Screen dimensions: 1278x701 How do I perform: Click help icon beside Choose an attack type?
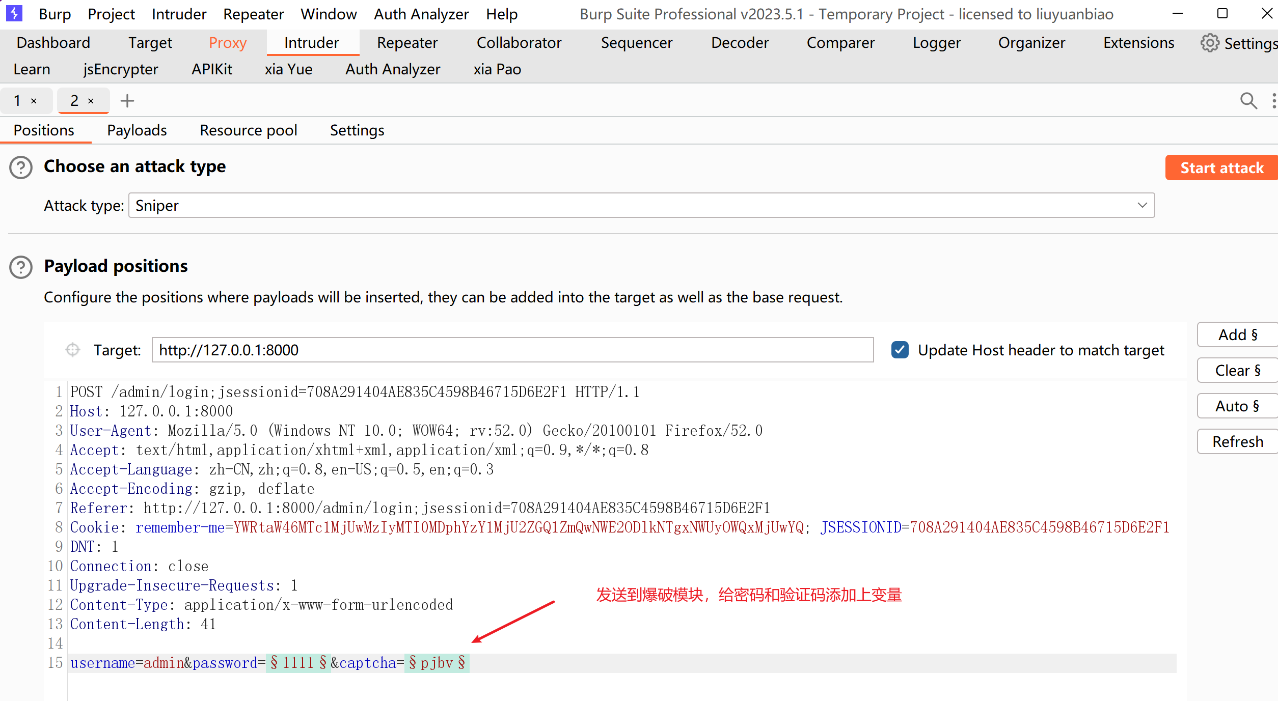pos(21,167)
